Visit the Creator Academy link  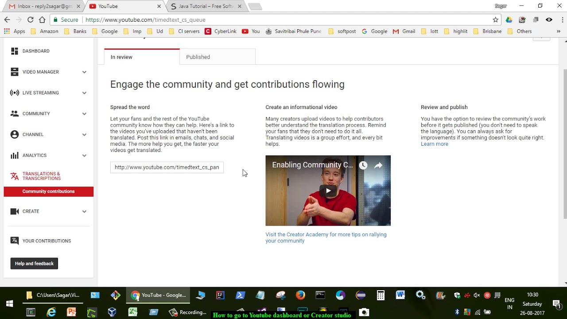326,234
